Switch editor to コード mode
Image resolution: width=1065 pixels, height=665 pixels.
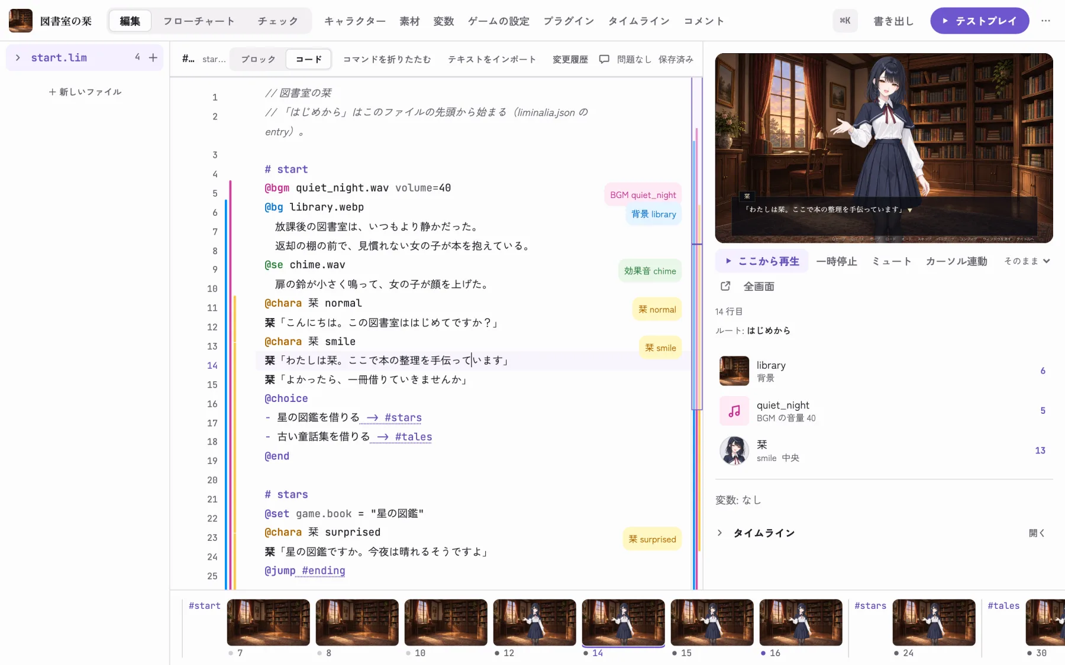(x=309, y=59)
